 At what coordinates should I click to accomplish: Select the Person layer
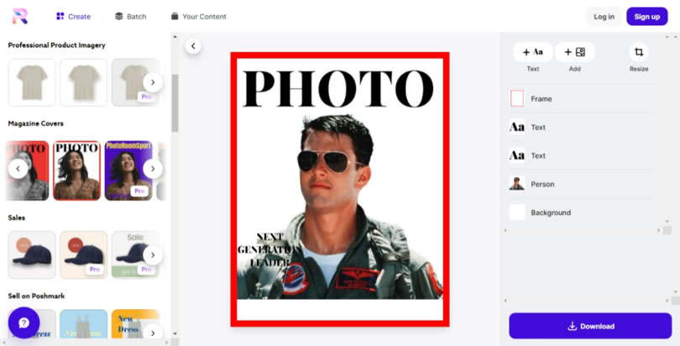(580, 184)
